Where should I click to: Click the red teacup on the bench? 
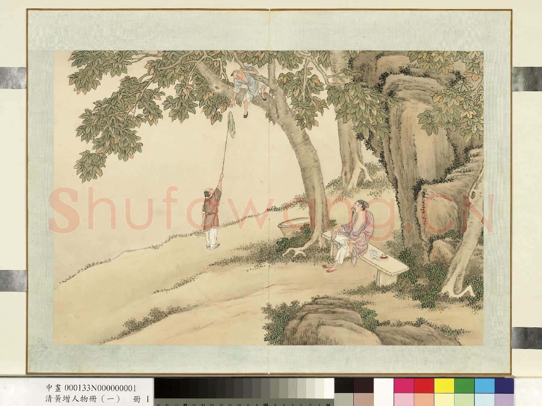[384, 256]
